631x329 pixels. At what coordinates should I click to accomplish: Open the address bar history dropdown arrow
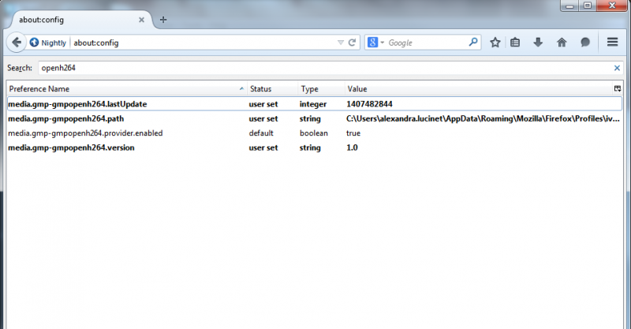(341, 43)
